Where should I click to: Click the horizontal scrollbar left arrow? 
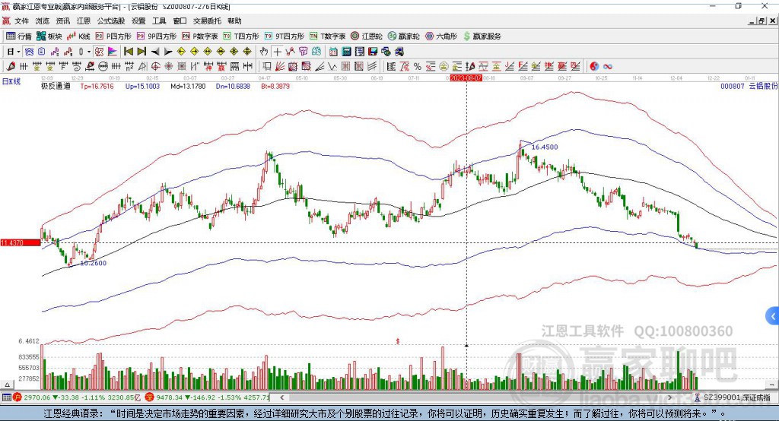pos(281,397)
